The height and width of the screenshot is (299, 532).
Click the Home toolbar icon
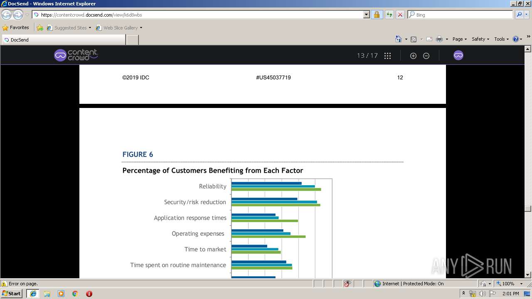pos(398,39)
